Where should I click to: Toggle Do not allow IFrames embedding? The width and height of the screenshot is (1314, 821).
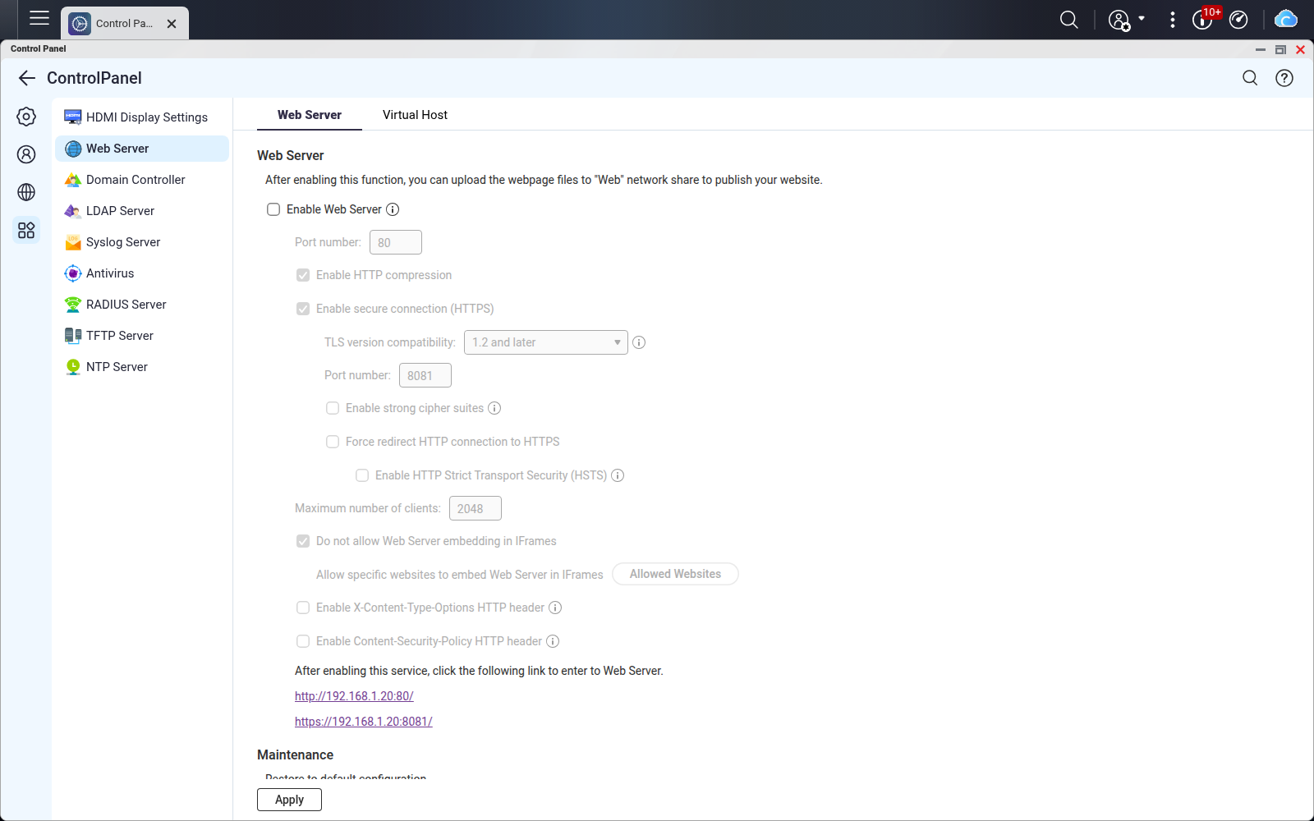303,541
